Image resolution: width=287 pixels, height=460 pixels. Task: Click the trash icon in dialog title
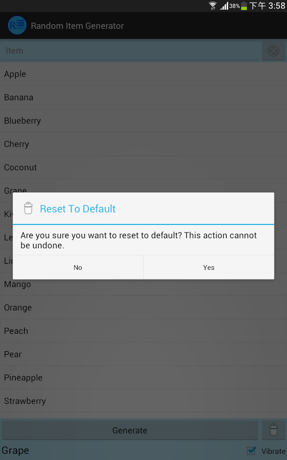click(x=28, y=209)
